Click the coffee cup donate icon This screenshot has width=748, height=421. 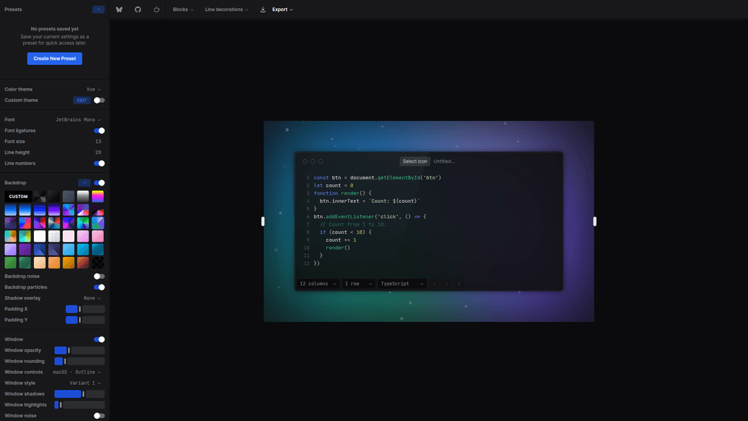click(157, 10)
